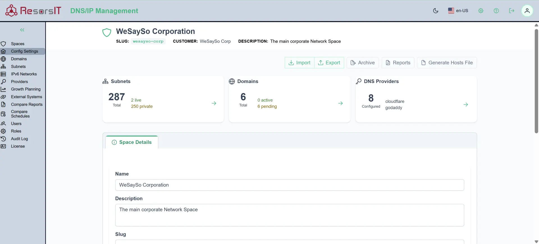
Task: Click the '0 active' domains stat
Action: [265, 100]
